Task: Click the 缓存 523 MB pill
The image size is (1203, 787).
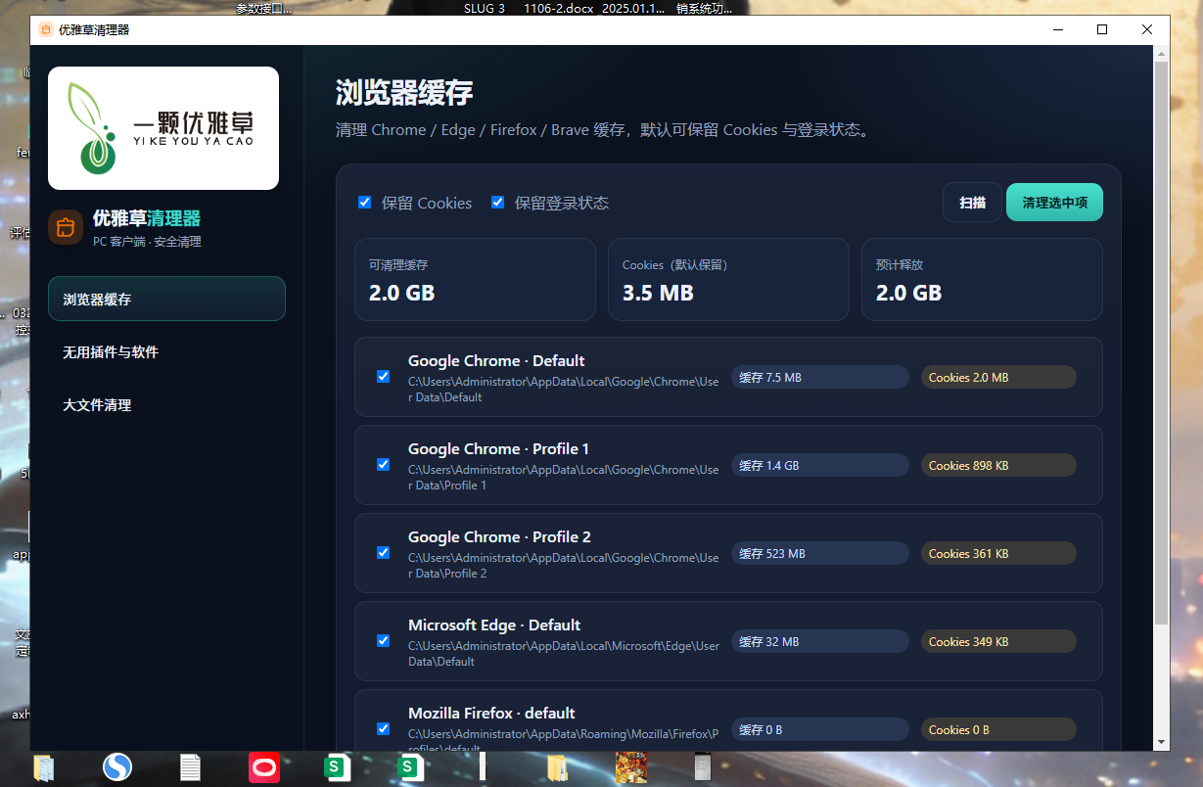Action: (819, 553)
